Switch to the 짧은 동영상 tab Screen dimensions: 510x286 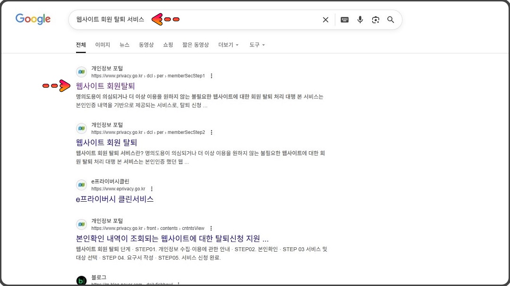point(195,45)
